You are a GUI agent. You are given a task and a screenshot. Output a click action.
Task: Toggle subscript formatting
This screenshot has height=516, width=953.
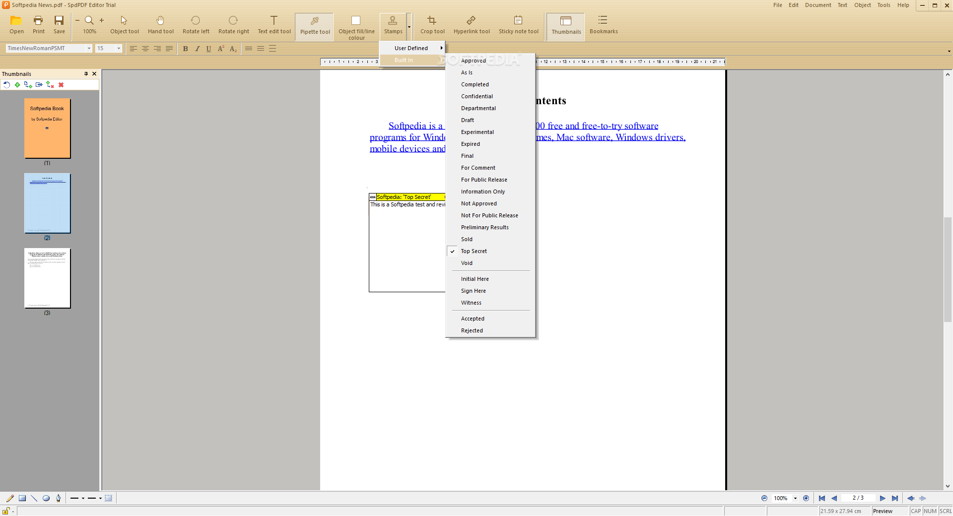click(233, 49)
